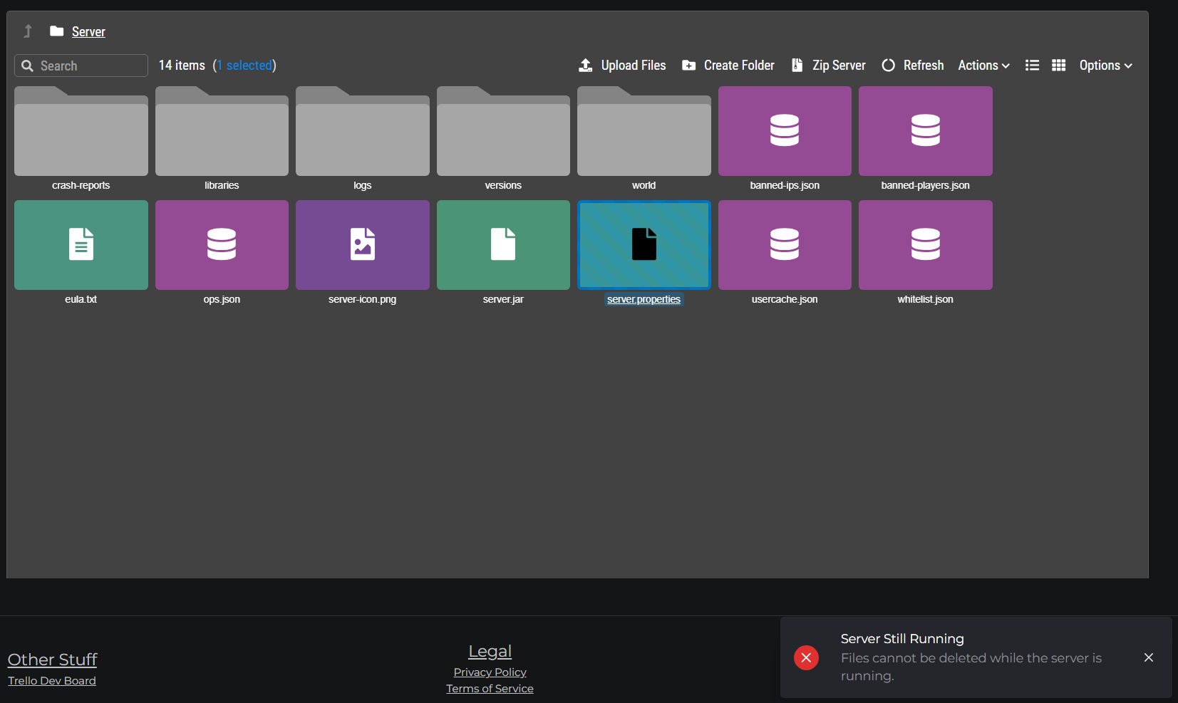Open the world folder
The width and height of the screenshot is (1178, 703).
coord(644,131)
